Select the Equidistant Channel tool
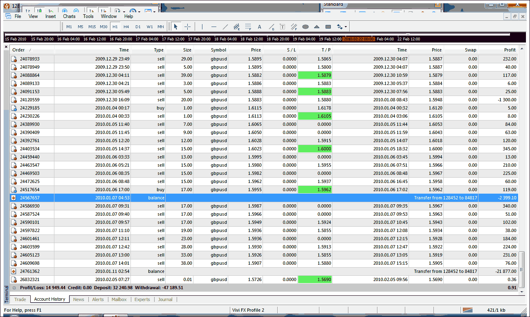This screenshot has height=317, width=530. click(236, 27)
